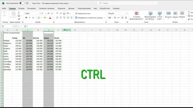Apply the red font color button

pos(50,18)
